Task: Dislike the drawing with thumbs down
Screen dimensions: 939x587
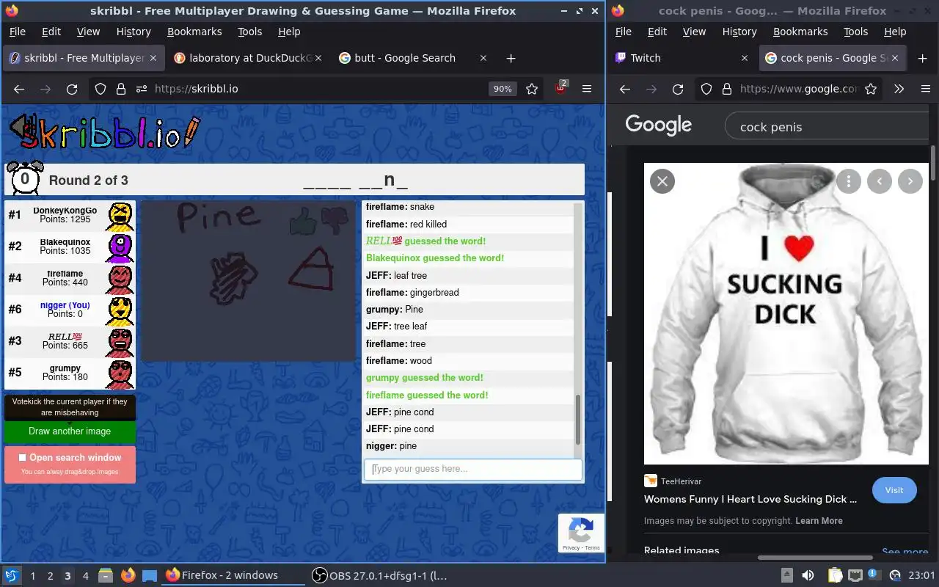Action: [337, 221]
